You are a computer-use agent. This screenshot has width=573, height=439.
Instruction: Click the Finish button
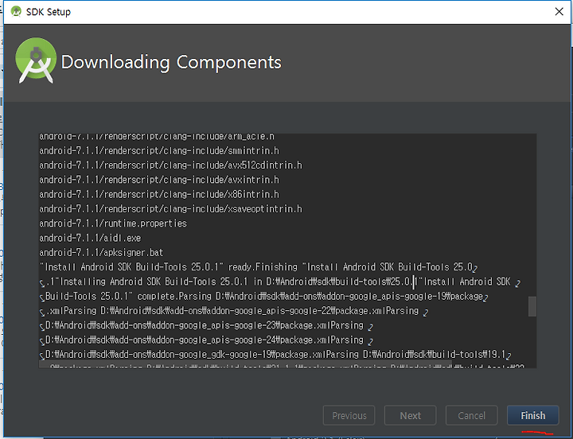click(532, 416)
